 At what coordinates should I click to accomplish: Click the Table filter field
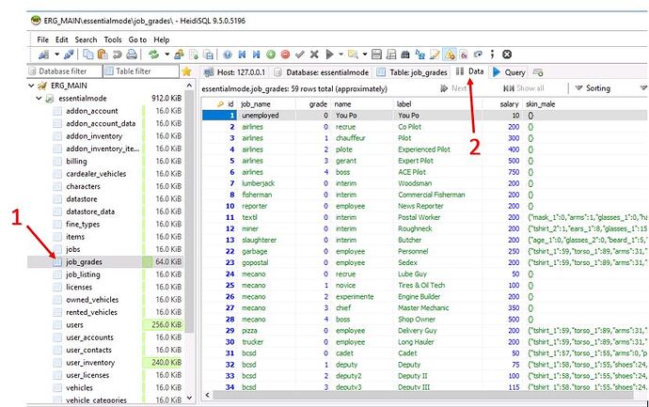pyautogui.click(x=141, y=71)
